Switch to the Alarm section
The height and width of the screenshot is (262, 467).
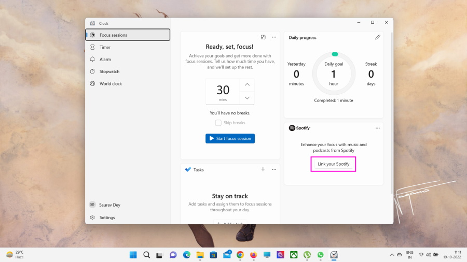click(105, 60)
